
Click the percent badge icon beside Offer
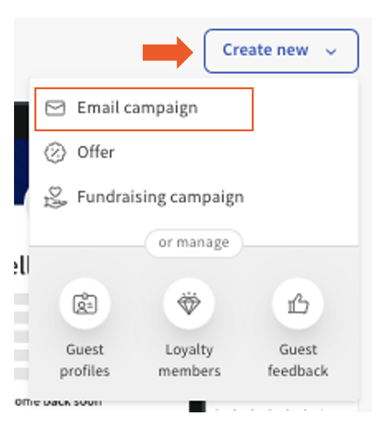pyautogui.click(x=55, y=153)
